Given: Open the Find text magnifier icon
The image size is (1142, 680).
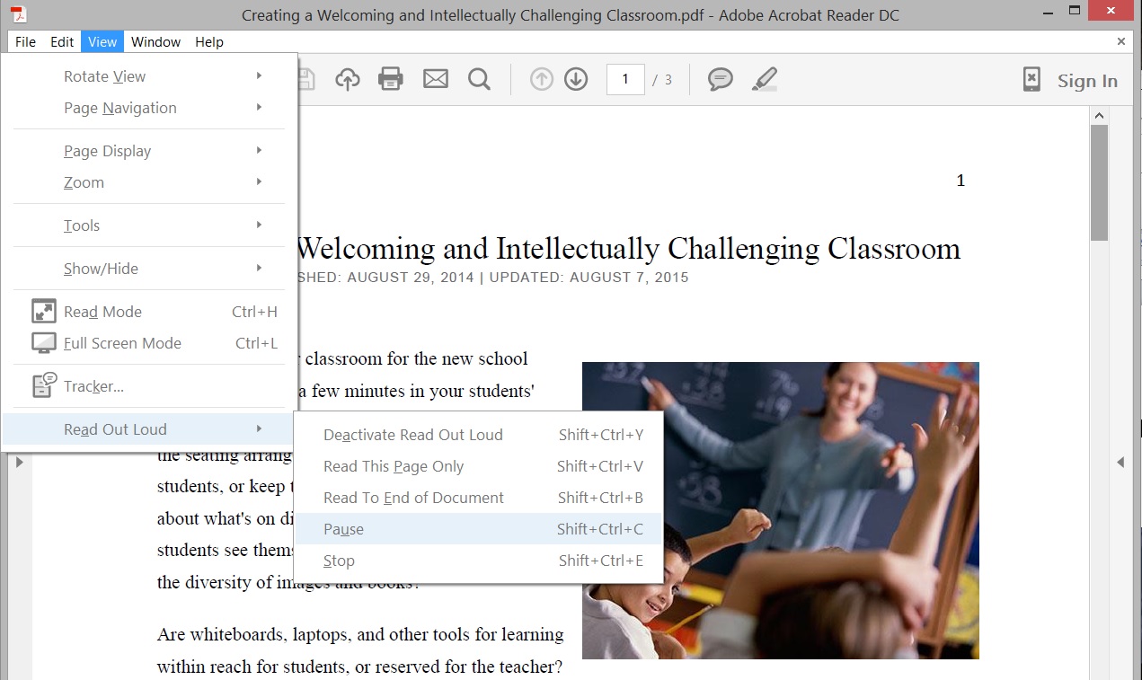Looking at the screenshot, I should point(480,79).
